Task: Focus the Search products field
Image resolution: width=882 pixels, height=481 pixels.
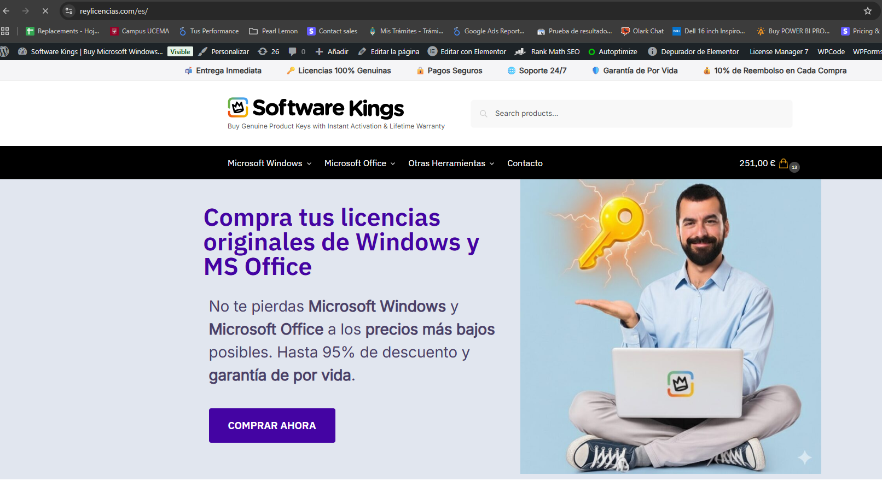Action: point(631,114)
